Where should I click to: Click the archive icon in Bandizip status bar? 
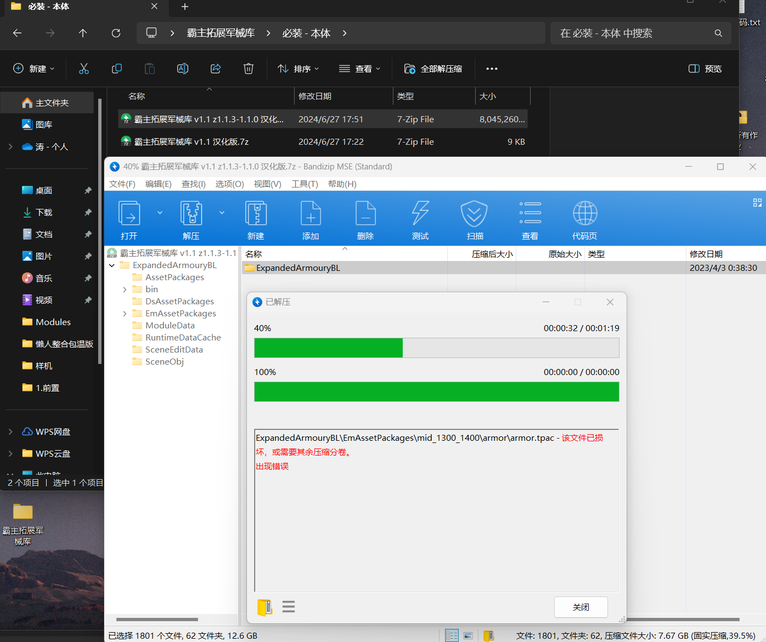pos(488,636)
